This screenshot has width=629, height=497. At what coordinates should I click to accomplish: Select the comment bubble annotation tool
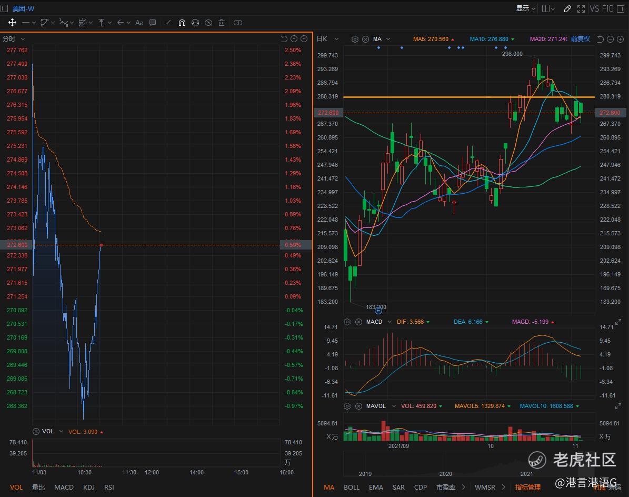pos(153,23)
